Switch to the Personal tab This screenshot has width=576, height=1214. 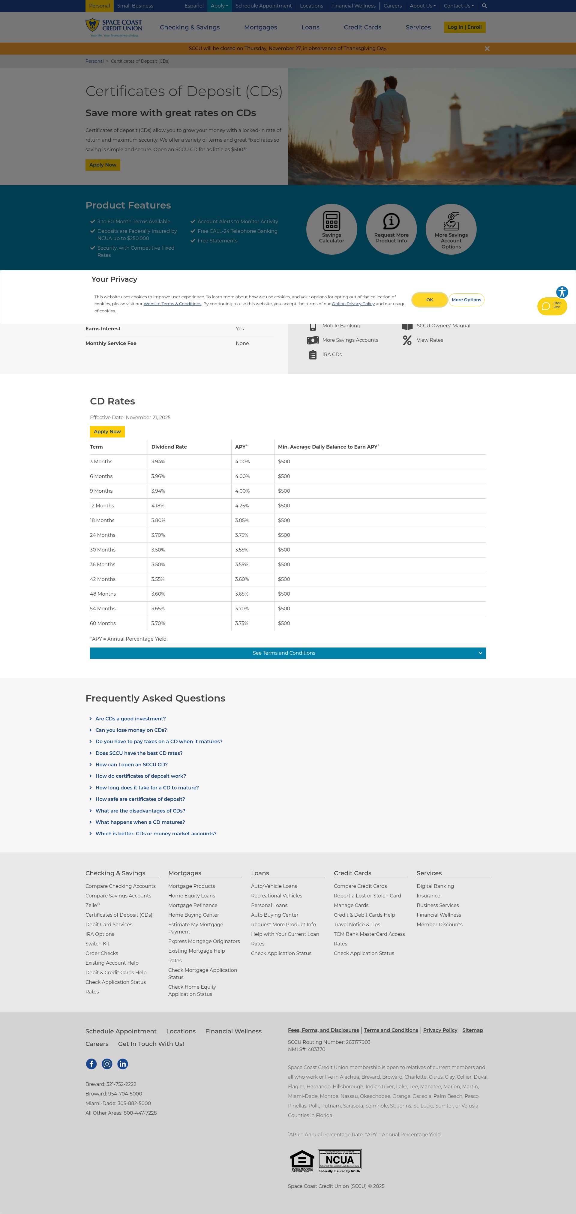pos(100,6)
